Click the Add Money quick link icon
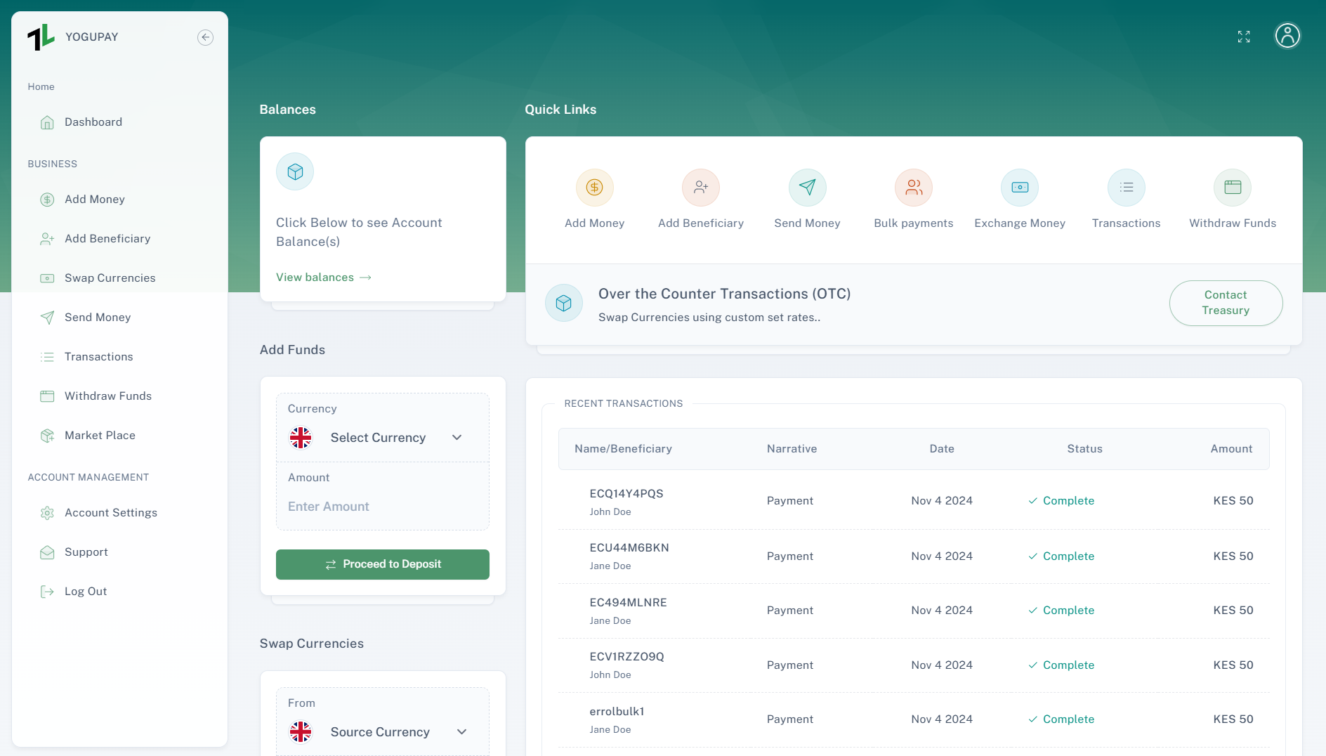The height and width of the screenshot is (756, 1326). coord(594,188)
